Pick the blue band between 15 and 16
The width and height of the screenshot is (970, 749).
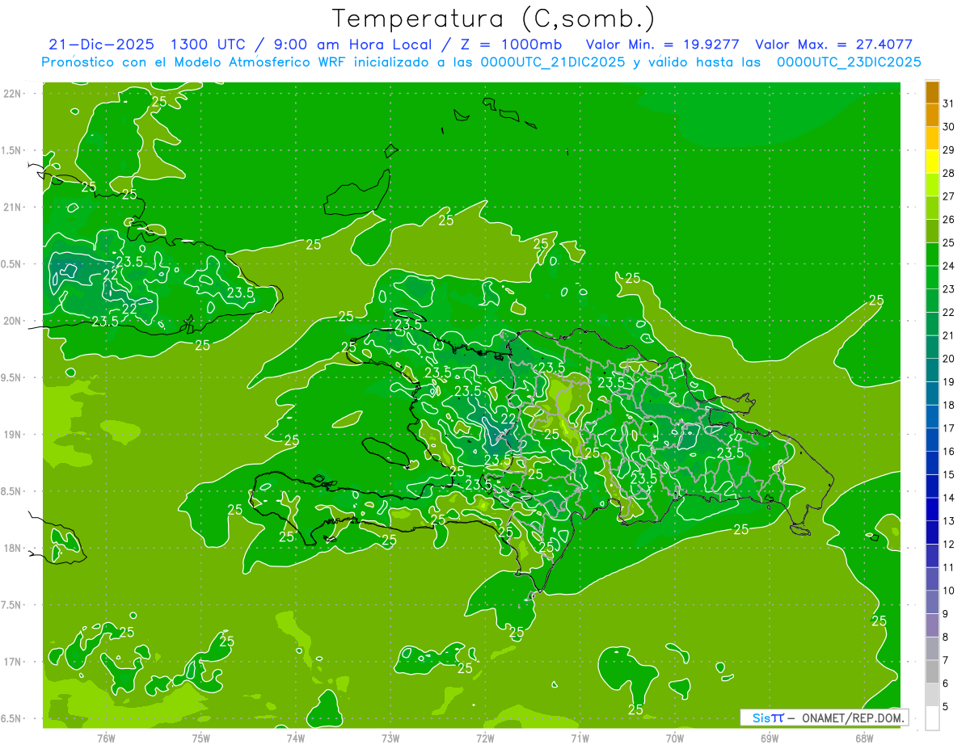coord(932,463)
